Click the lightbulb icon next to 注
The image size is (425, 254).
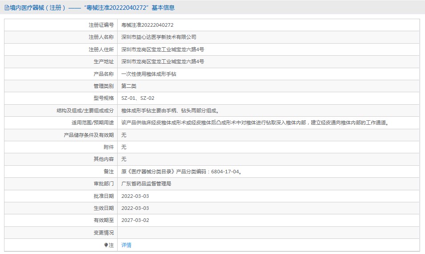pos(106,245)
